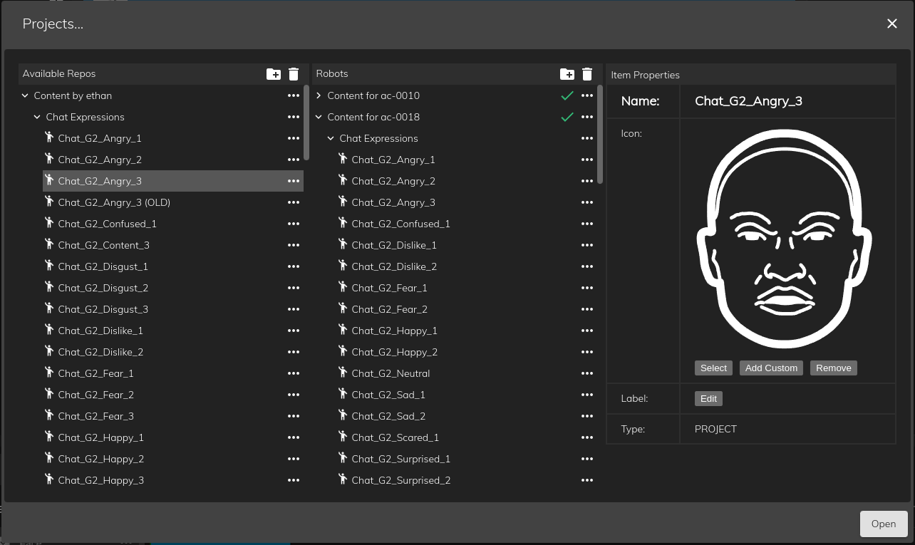The image size is (915, 545).
Task: Open three-dot menu for Content for ac-0010
Action: point(587,95)
